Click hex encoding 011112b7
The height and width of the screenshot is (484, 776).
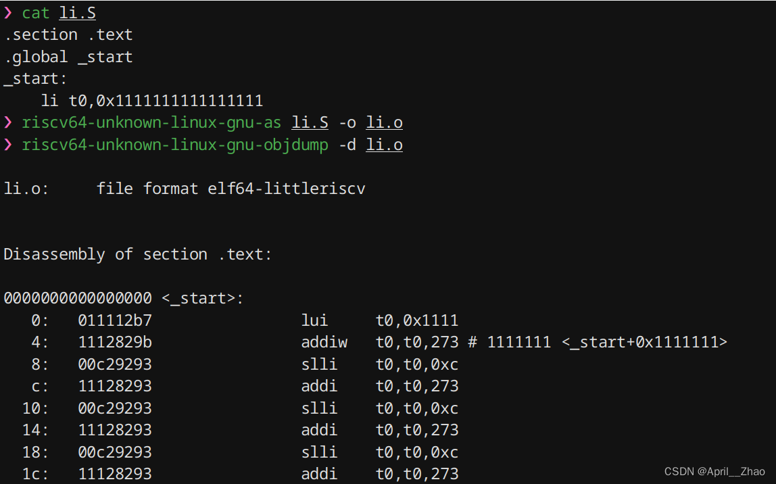point(115,320)
